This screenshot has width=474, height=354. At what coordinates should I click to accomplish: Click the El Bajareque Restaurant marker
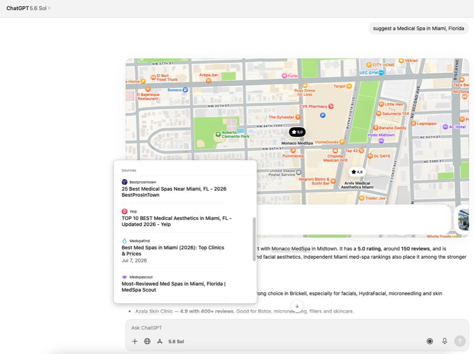point(148,89)
